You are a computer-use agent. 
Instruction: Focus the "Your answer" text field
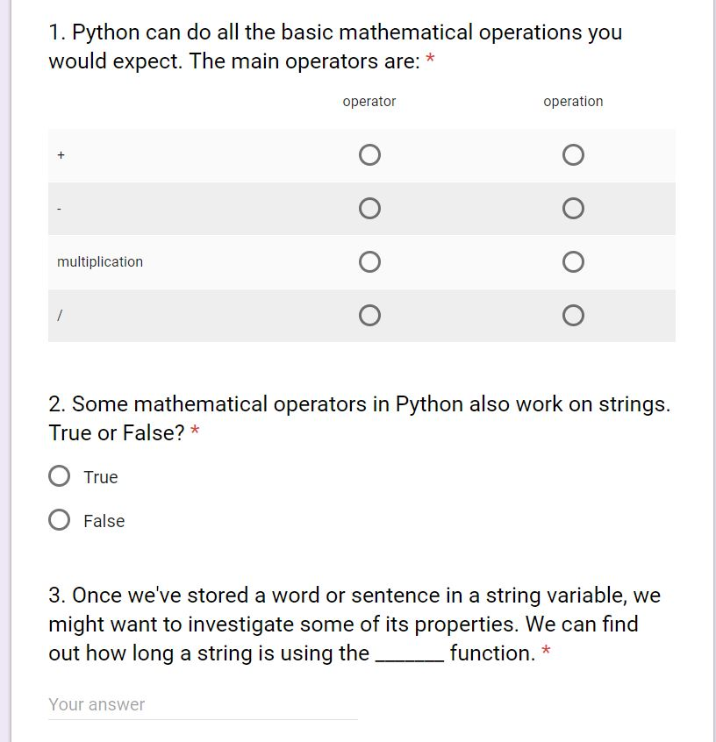click(203, 704)
